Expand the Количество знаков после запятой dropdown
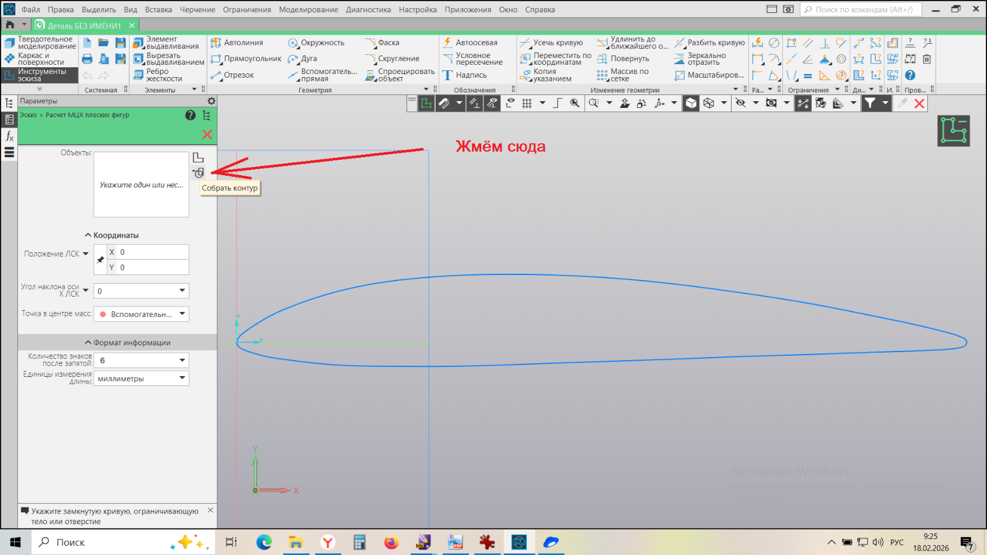This screenshot has height=555, width=987. (x=141, y=361)
